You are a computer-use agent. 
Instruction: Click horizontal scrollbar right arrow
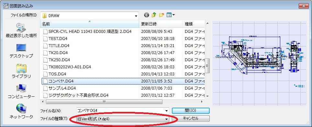[x=202, y=102]
